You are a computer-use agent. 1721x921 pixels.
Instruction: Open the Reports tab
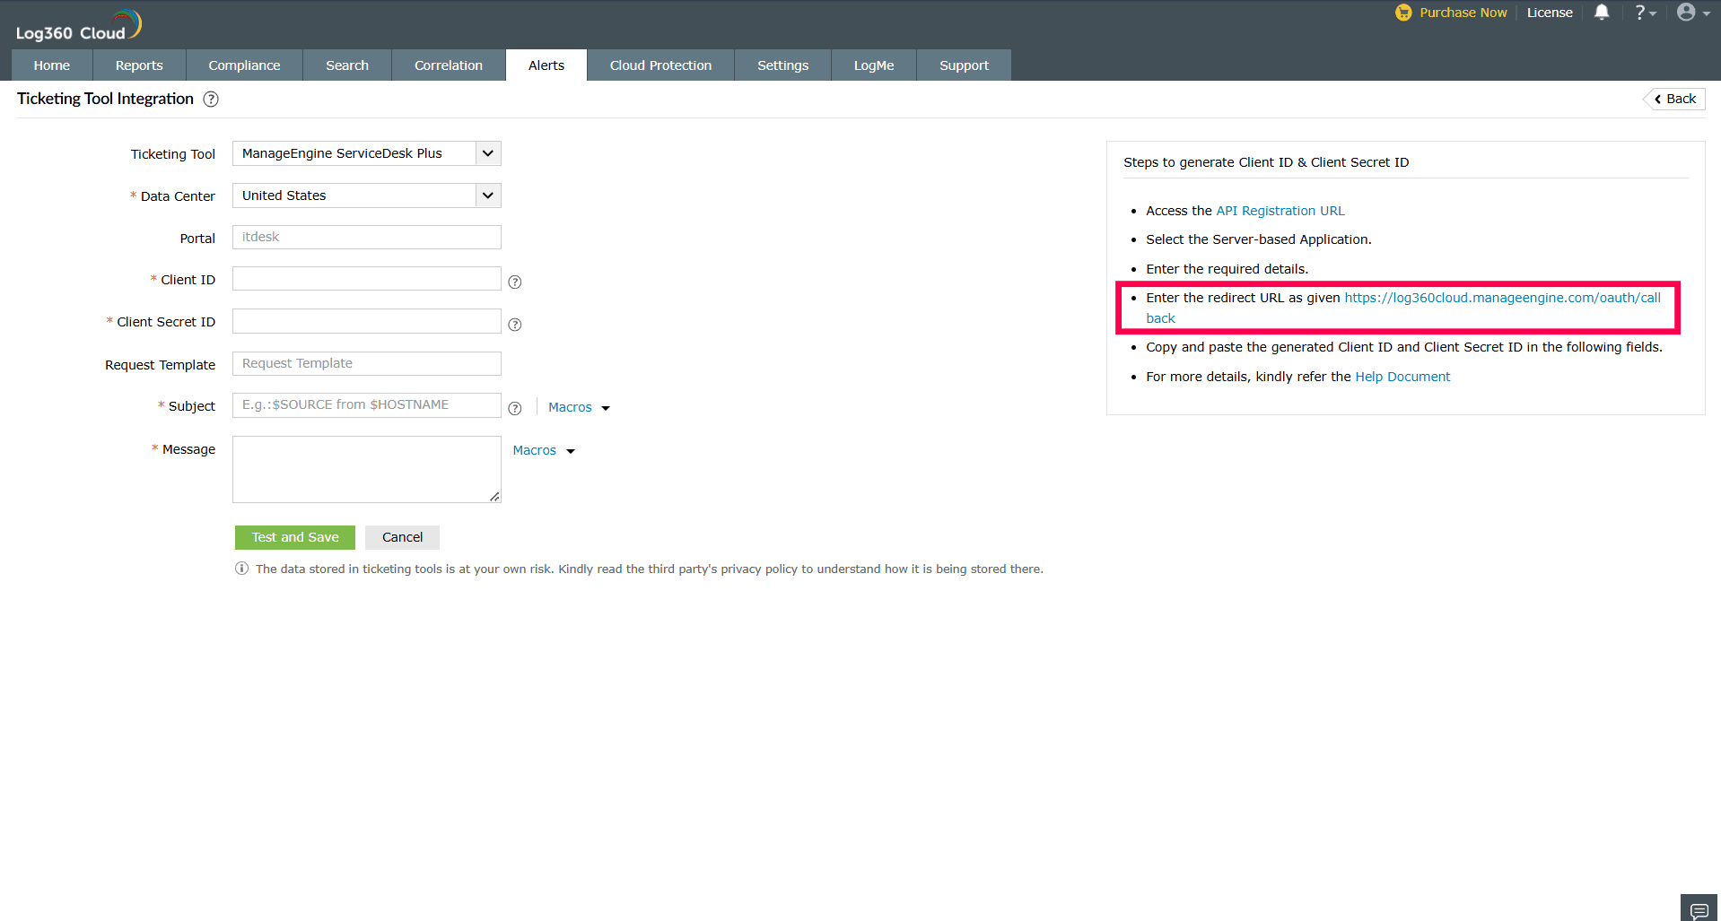[x=139, y=65]
